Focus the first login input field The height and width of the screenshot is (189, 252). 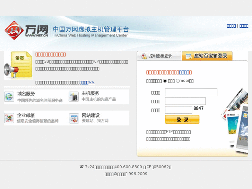click(x=191, y=92)
